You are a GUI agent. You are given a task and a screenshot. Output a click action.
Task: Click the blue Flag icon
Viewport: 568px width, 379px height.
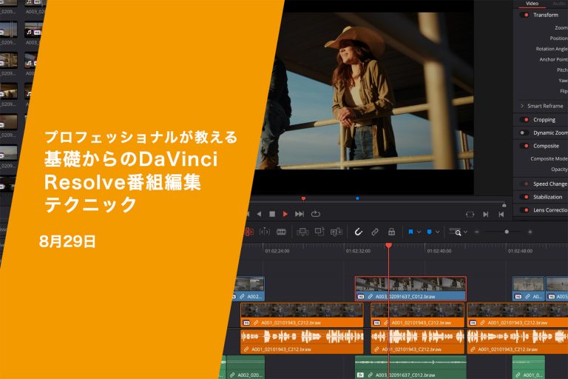pos(410,232)
